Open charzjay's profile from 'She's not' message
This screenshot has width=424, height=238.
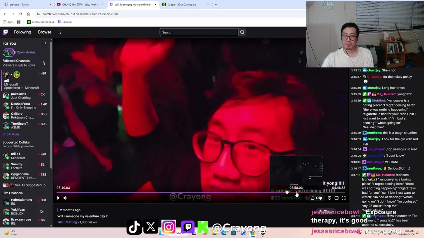pos(374,70)
